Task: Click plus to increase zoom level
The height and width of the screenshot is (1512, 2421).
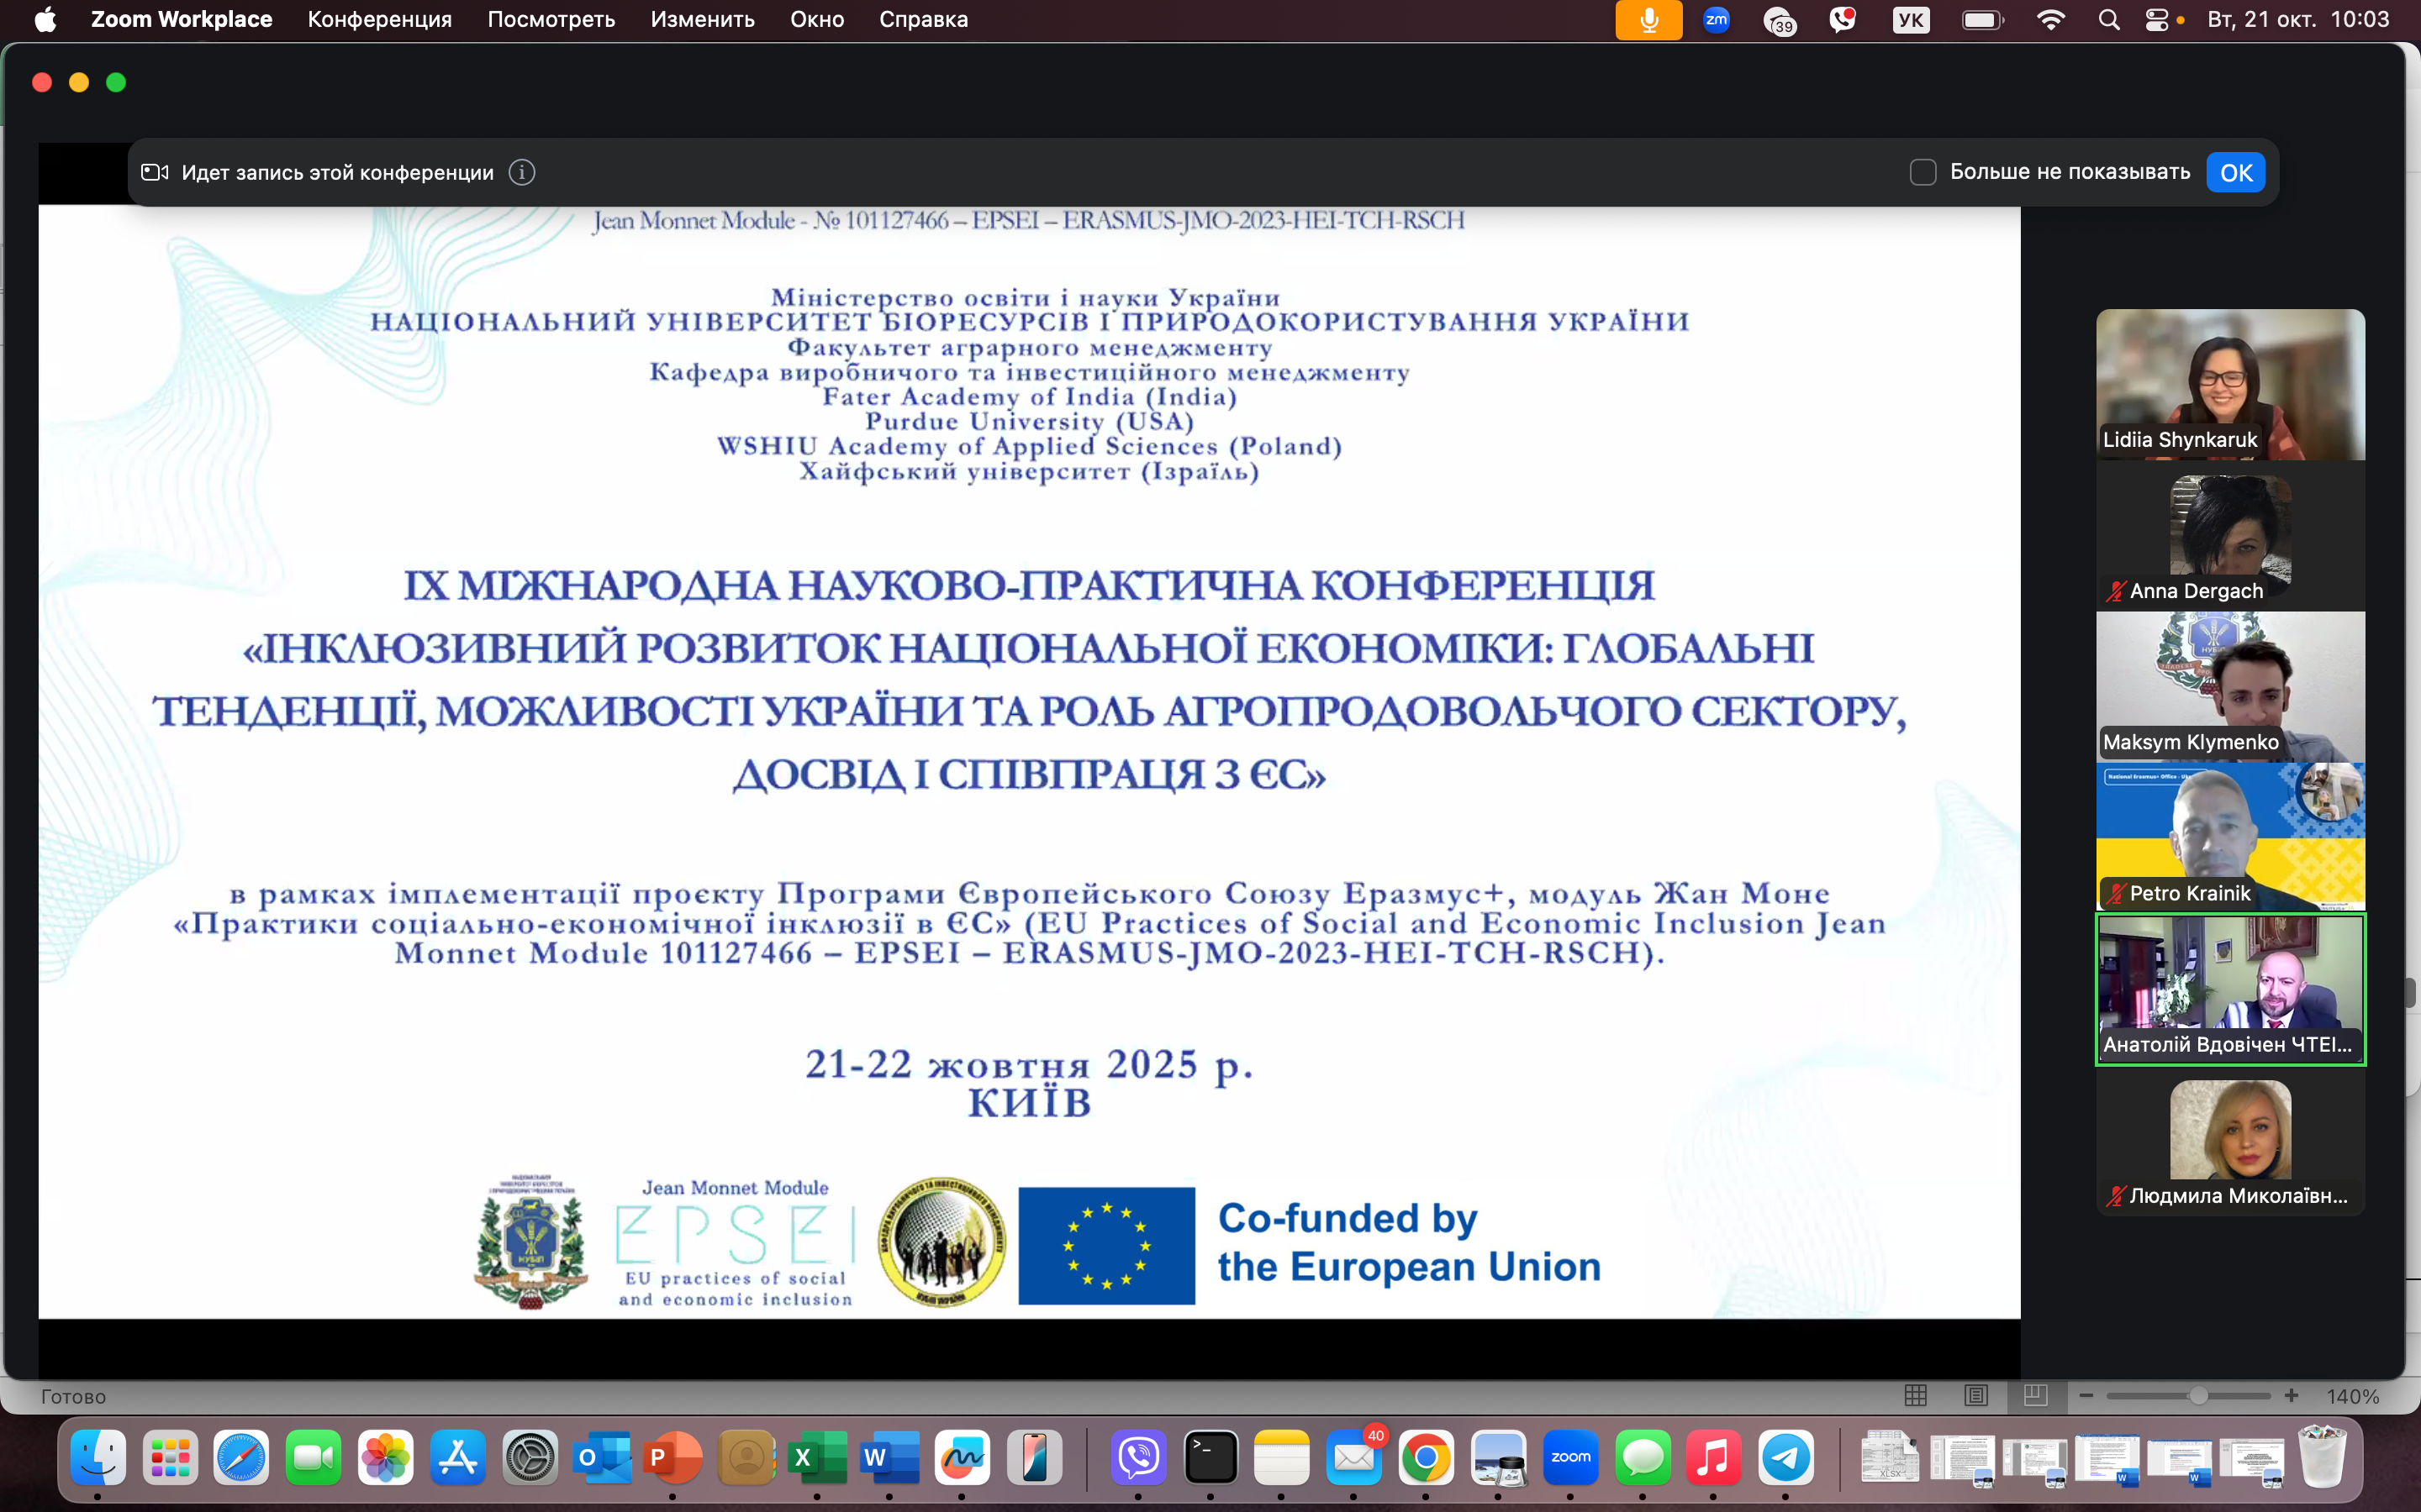Action: (x=2291, y=1396)
